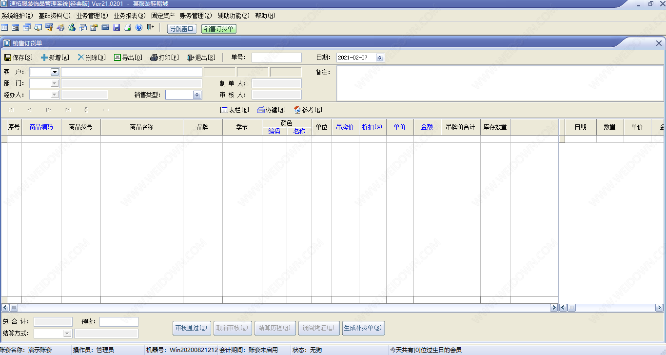Click the 库存数量 column header
The image size is (666, 355).
click(x=495, y=127)
